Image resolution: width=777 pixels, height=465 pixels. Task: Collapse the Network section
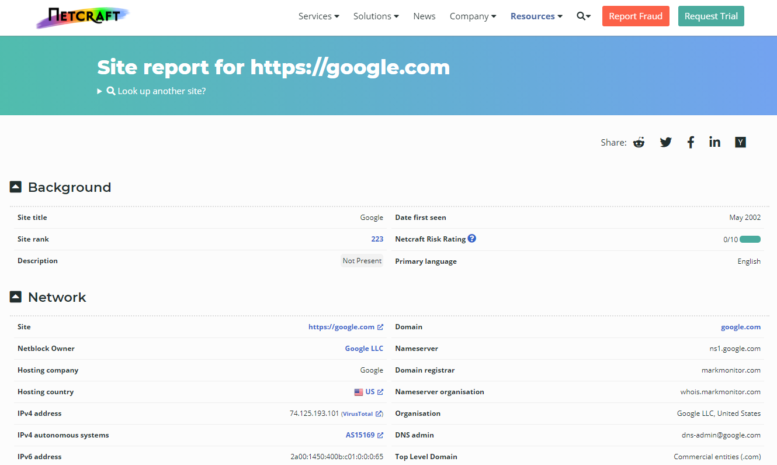[x=15, y=297]
